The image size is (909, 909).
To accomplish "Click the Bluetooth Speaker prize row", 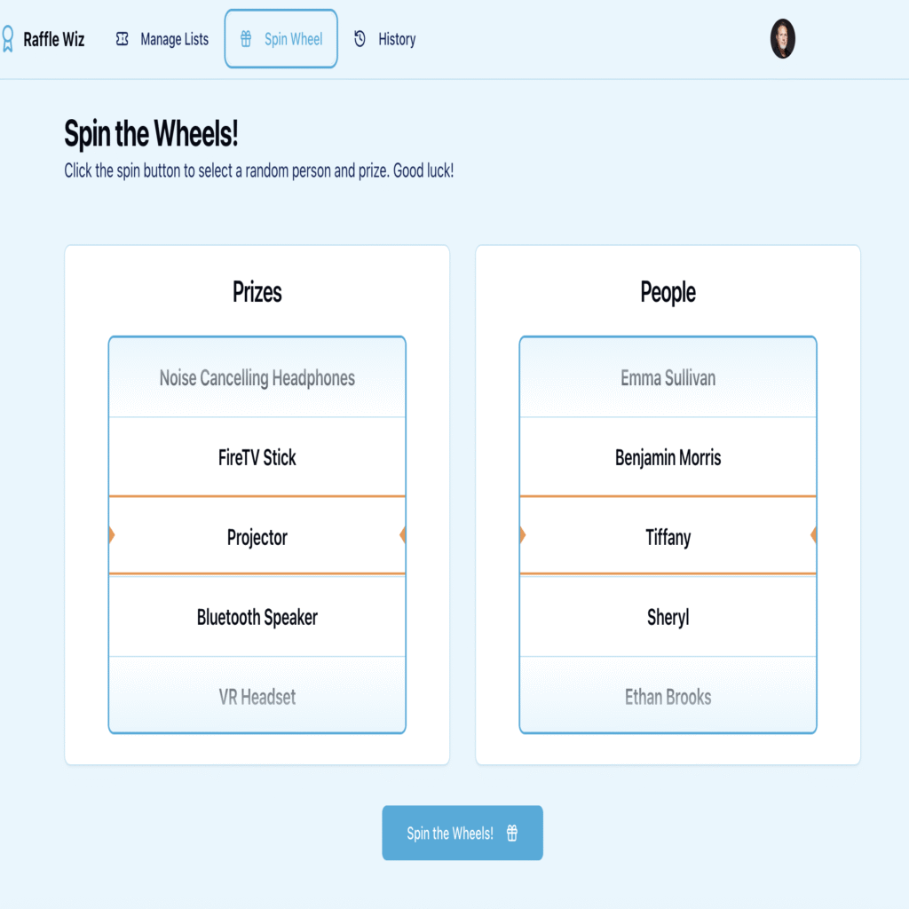I will pyautogui.click(x=257, y=617).
